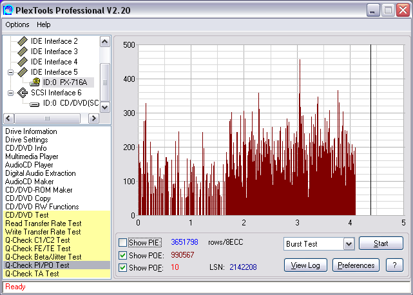Click the black vertical marker line in graph
Viewport: 413px width, 295px height.
click(x=371, y=130)
